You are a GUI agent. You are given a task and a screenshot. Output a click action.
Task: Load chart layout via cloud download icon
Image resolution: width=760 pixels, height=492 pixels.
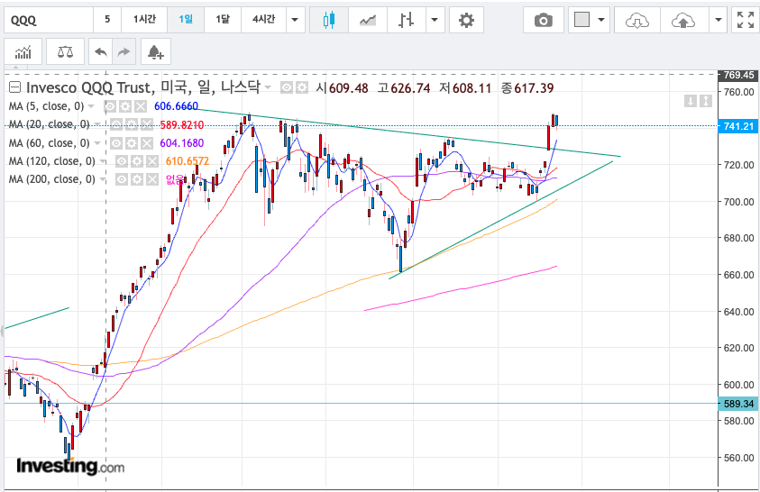tap(636, 20)
